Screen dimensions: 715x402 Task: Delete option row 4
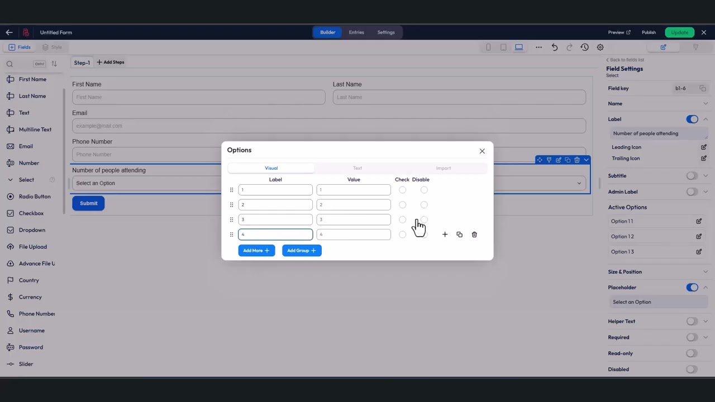(474, 234)
